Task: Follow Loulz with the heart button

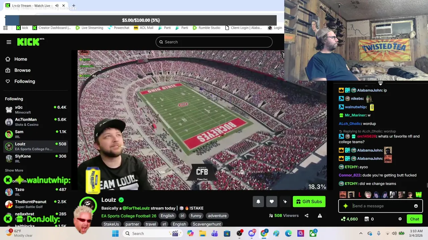Action: 272,202
